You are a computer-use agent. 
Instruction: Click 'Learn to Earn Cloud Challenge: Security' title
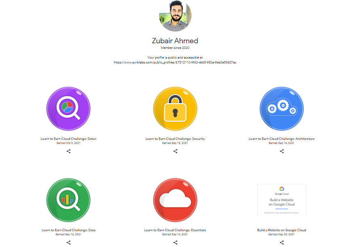175,139
